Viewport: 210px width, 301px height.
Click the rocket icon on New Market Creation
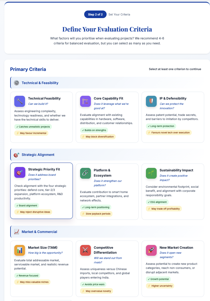[151, 250]
